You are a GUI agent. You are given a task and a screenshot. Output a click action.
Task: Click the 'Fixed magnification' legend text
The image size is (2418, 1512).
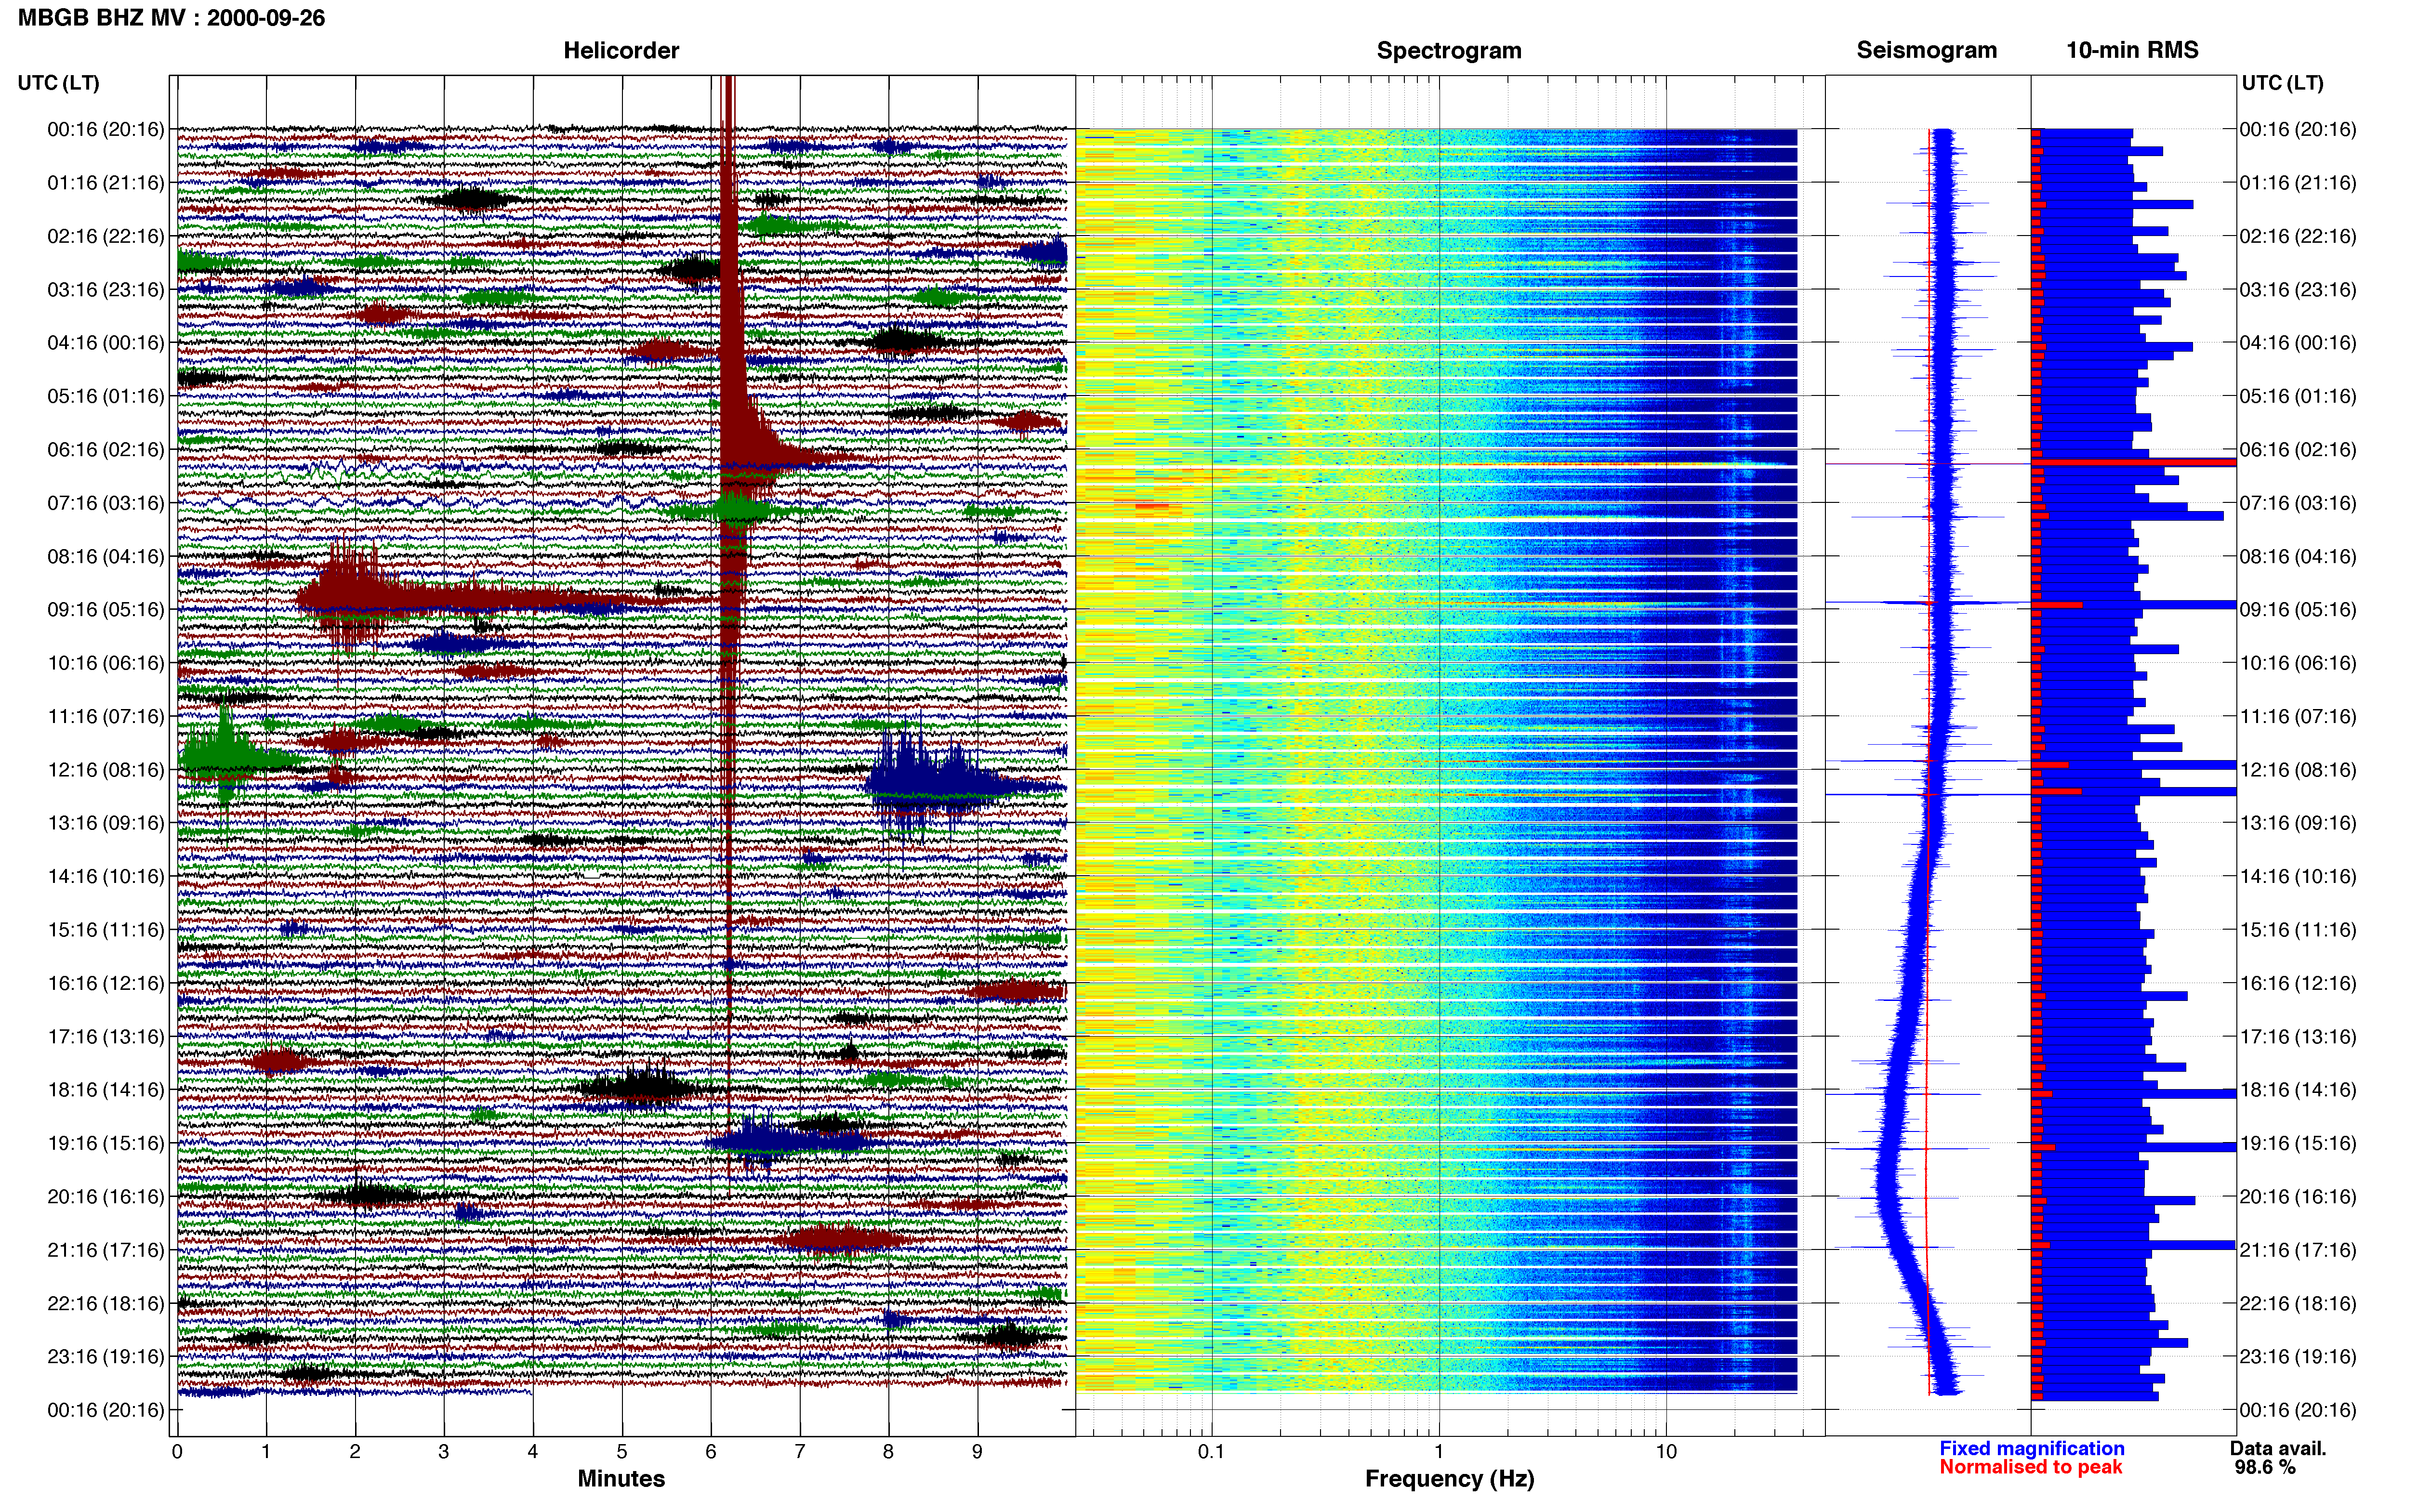2032,1448
